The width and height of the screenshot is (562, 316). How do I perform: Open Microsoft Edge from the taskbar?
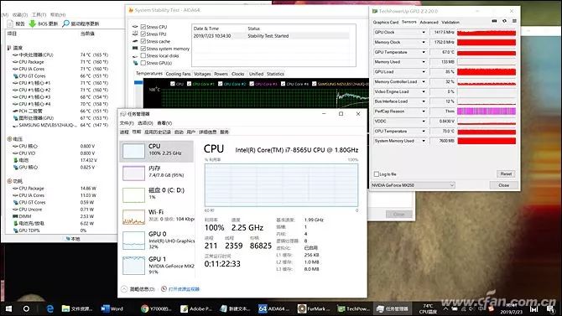pyautogui.click(x=49, y=308)
